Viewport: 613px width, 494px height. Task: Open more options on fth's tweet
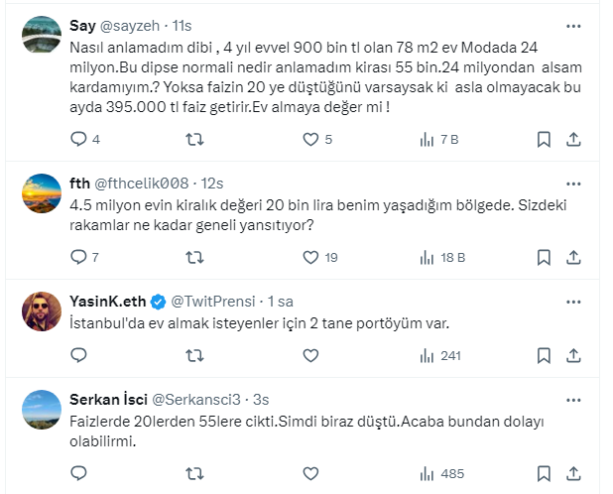pyautogui.click(x=573, y=184)
